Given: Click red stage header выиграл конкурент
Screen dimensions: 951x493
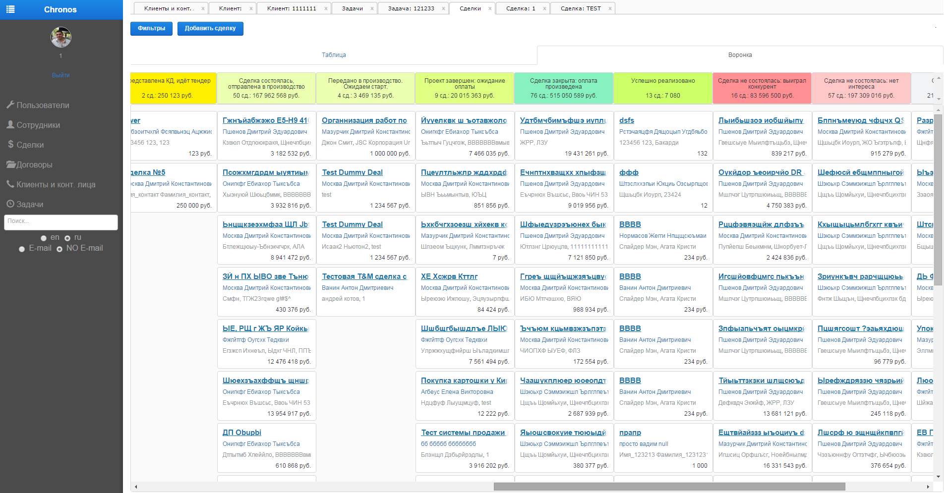Looking at the screenshot, I should (762, 88).
